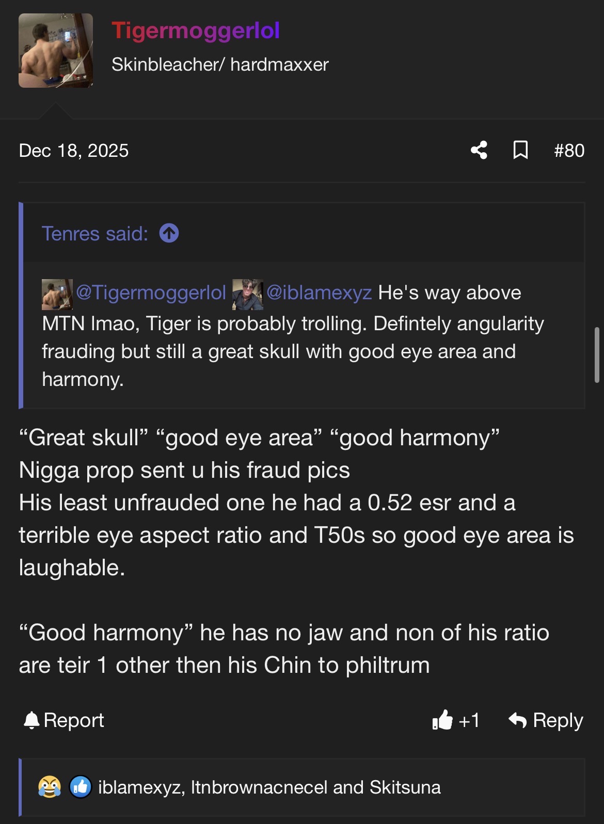Open Tigermoggerlol username link in header
Image resolution: width=604 pixels, height=824 pixels.
196,30
